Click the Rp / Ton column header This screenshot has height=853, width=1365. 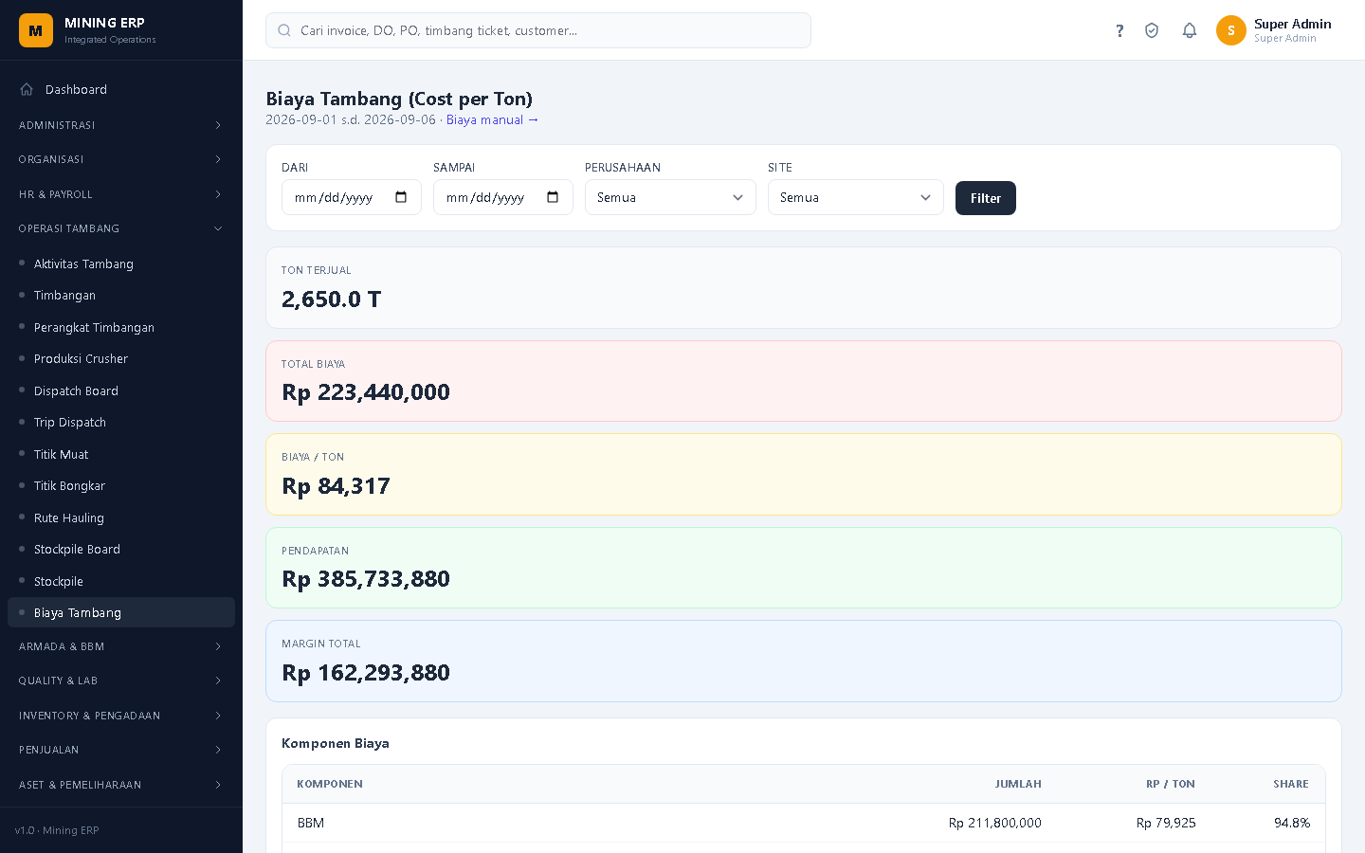click(x=1171, y=784)
